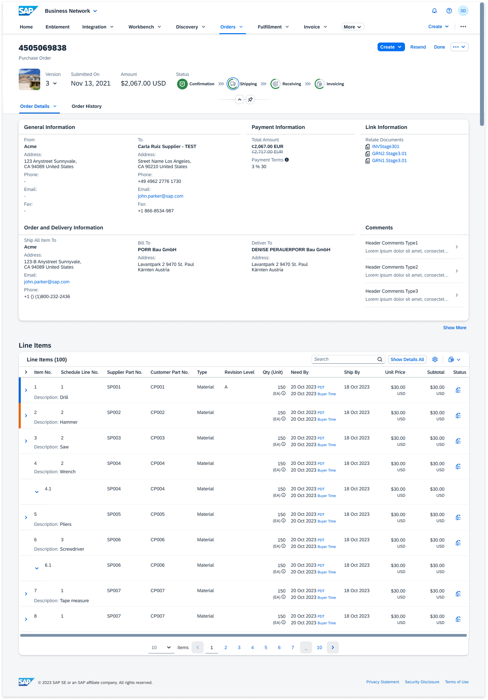The width and height of the screenshot is (488, 700).
Task: Click the horizontal scrollbar under the table
Action: (243, 635)
